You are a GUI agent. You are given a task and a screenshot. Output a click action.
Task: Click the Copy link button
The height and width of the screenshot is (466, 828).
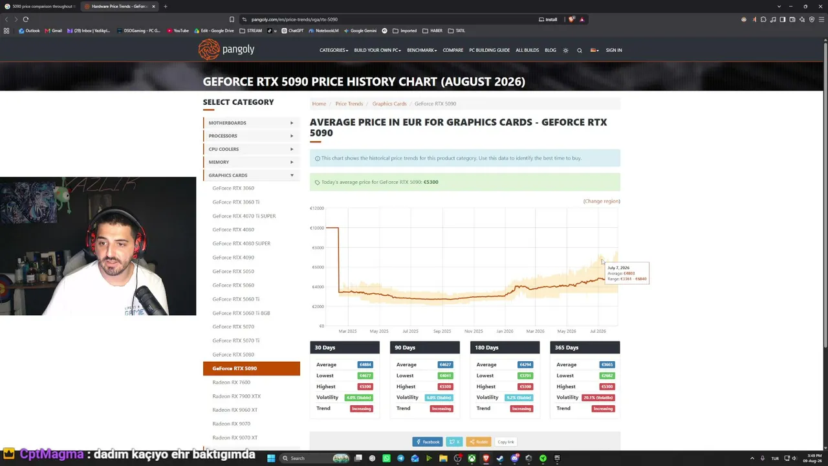click(x=506, y=442)
